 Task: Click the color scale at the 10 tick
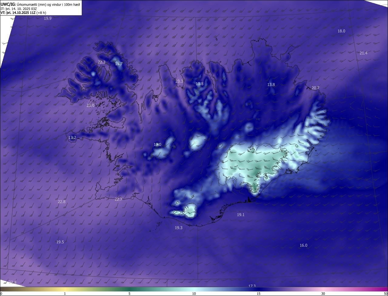(x=194, y=294)
